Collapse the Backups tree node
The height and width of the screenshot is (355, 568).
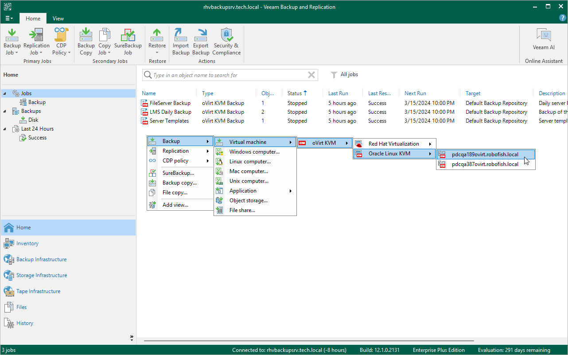point(5,111)
